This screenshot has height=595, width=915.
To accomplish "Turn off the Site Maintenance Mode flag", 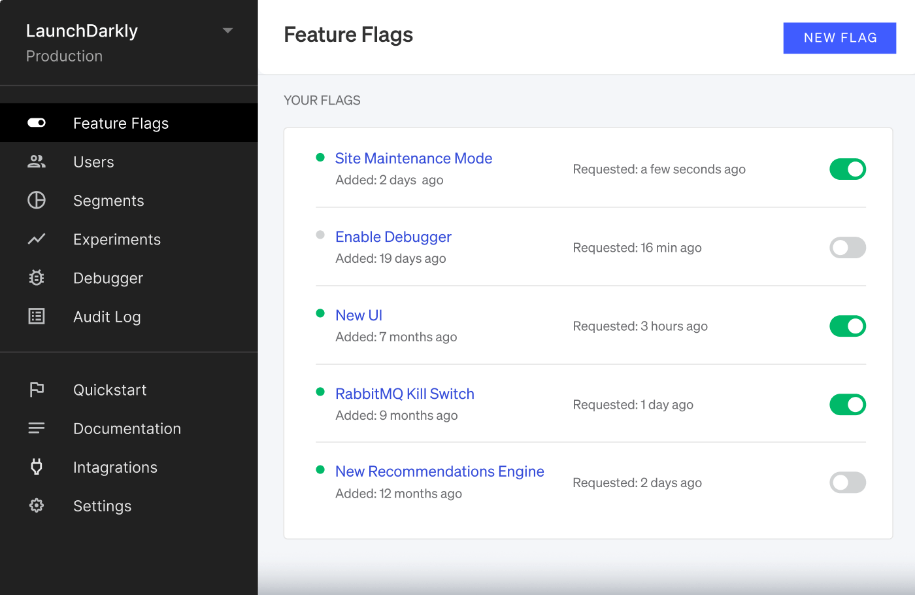I will click(x=848, y=169).
